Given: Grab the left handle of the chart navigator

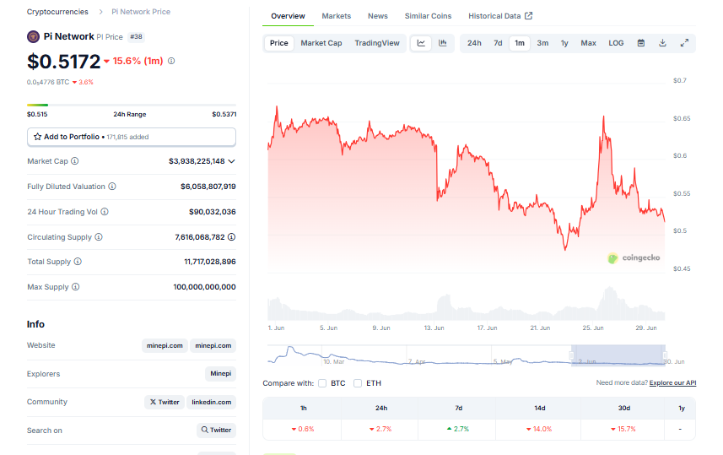Looking at the screenshot, I should [x=571, y=355].
